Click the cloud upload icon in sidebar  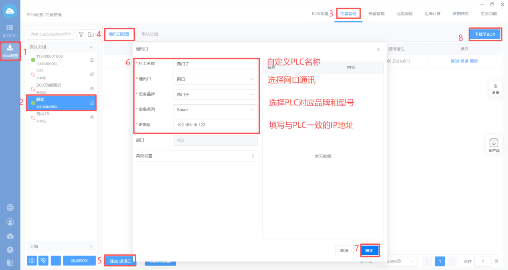click(x=10, y=236)
